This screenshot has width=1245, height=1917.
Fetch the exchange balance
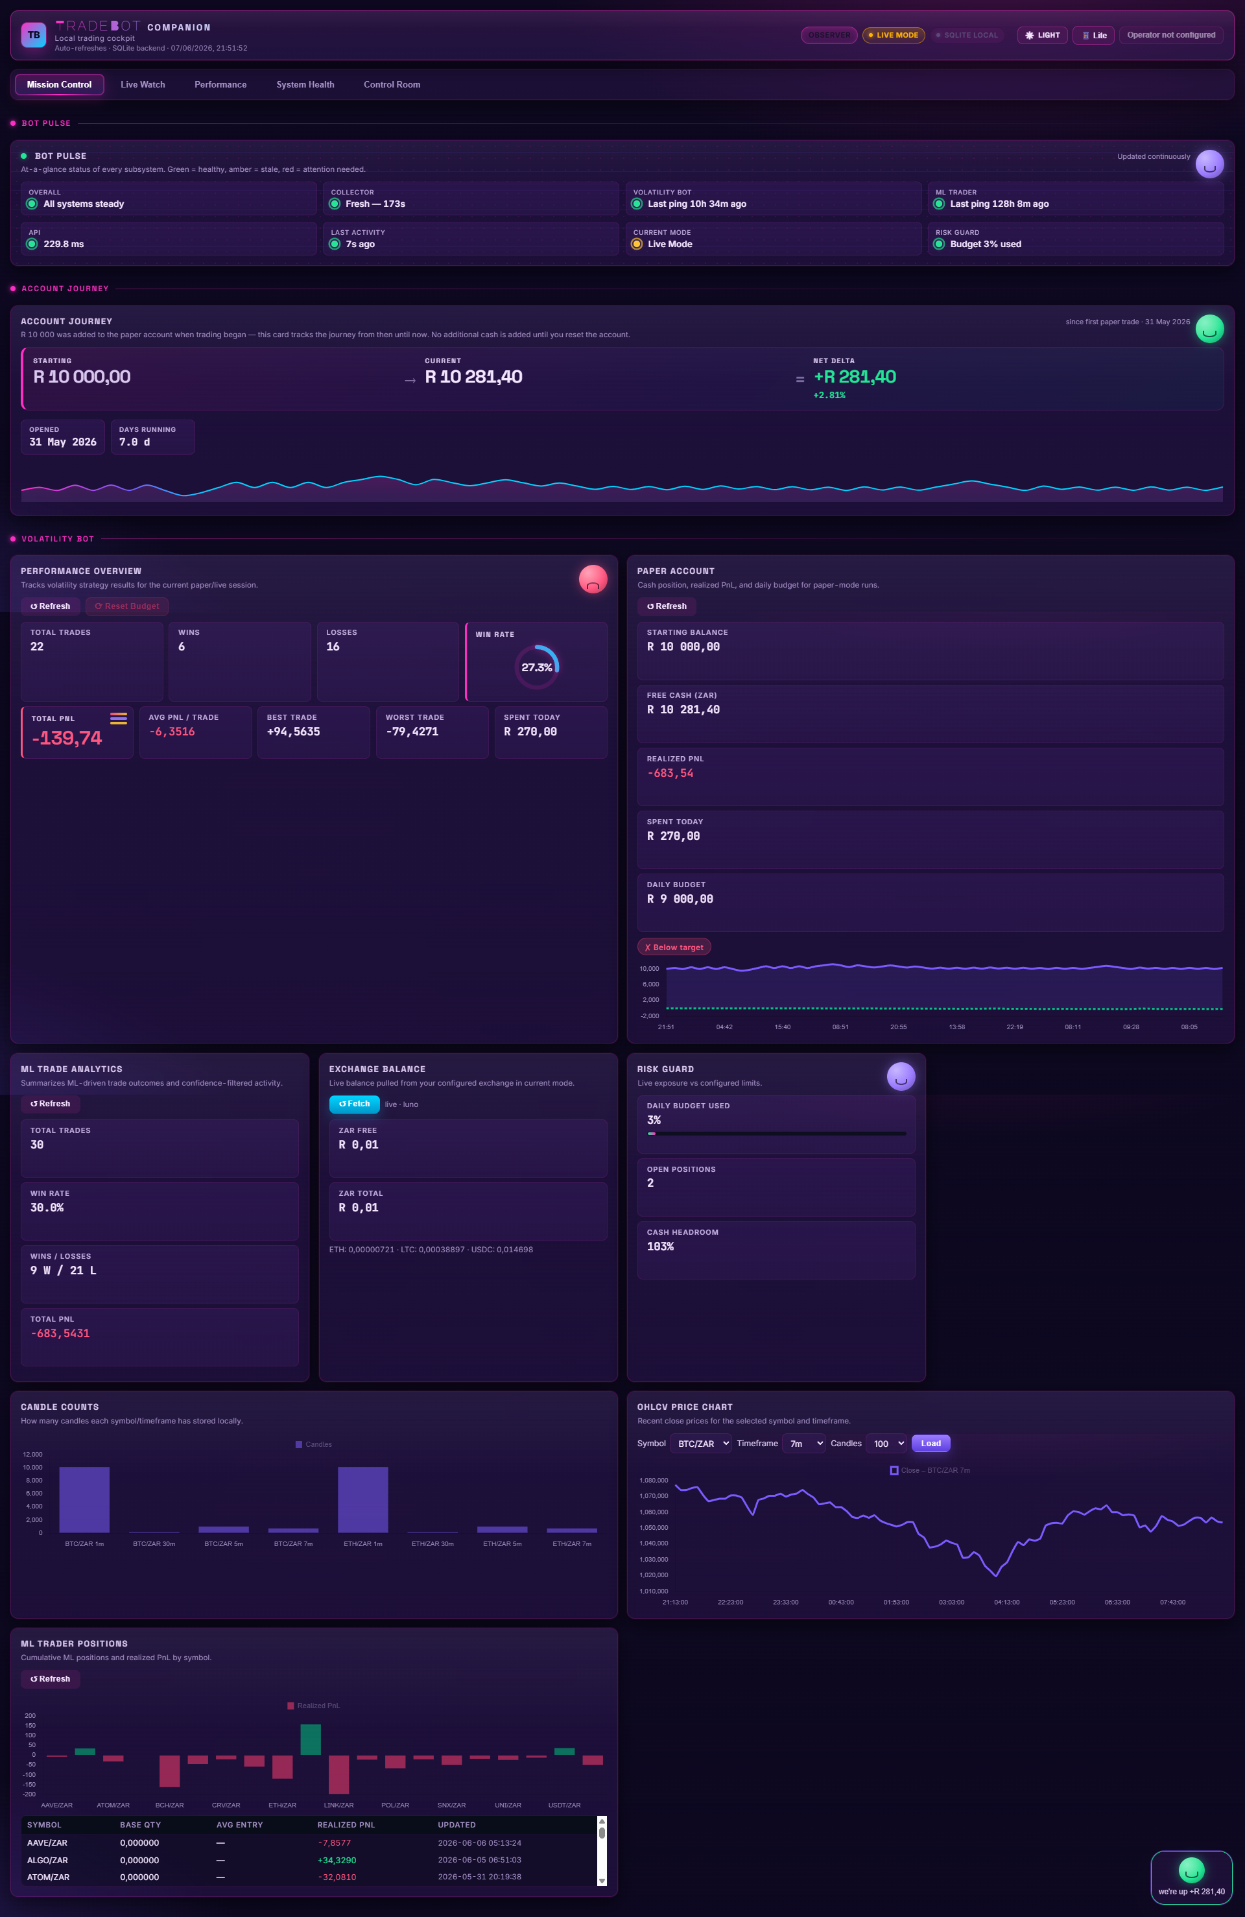coord(354,1104)
